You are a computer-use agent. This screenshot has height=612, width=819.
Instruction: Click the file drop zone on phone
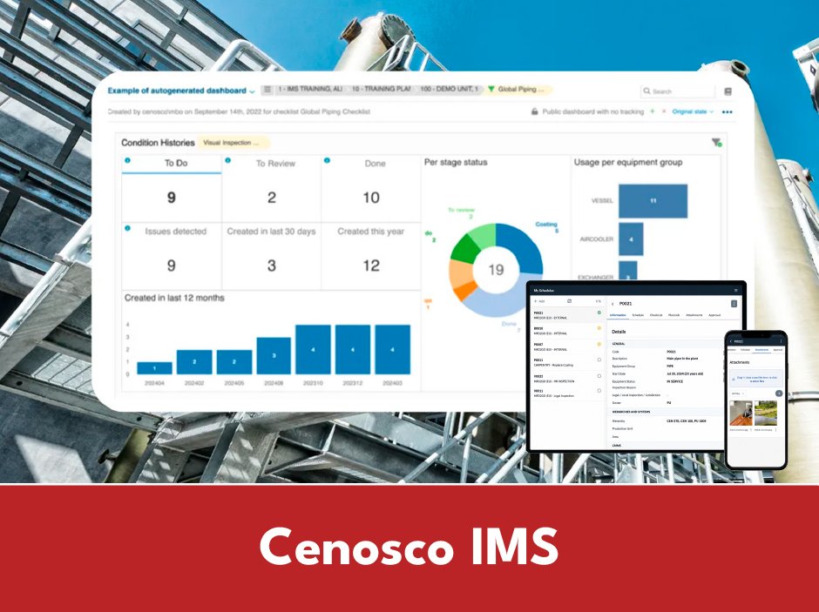[756, 379]
